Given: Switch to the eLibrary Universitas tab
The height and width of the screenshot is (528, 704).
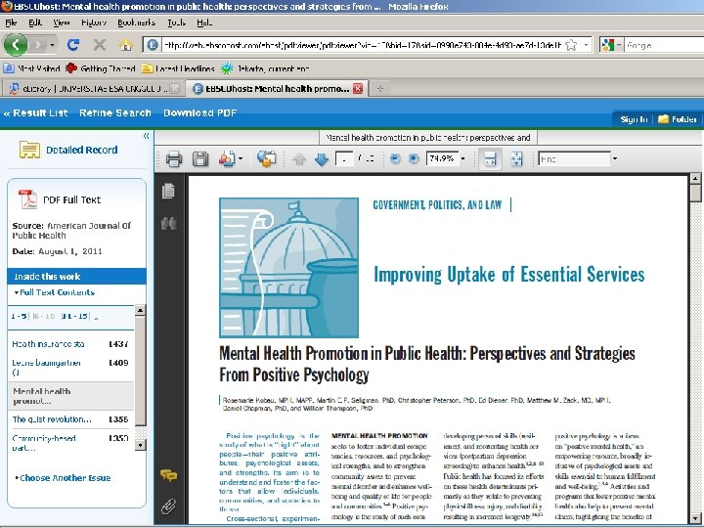Looking at the screenshot, I should 92,89.
